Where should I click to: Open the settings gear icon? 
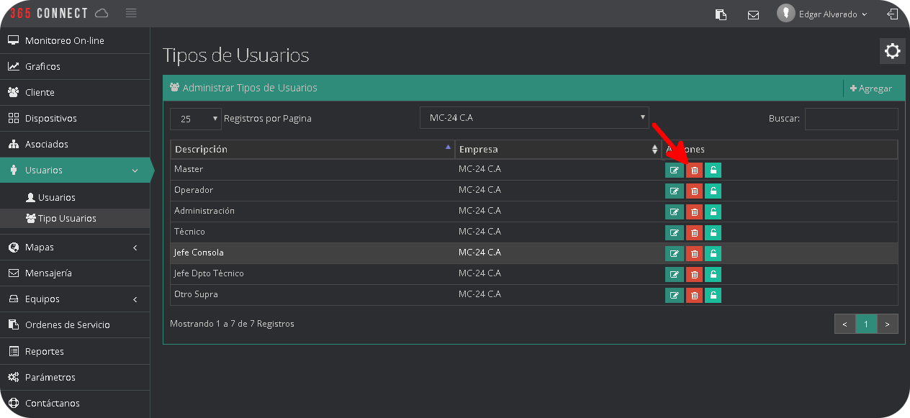pyautogui.click(x=892, y=51)
